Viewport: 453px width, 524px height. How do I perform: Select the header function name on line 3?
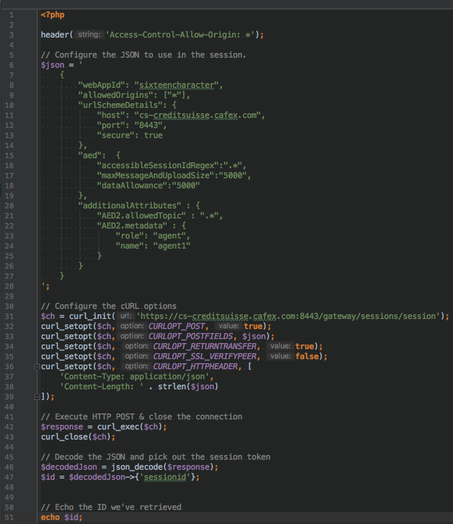coord(55,35)
